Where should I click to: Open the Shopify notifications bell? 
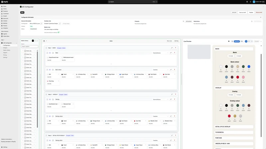250,2
